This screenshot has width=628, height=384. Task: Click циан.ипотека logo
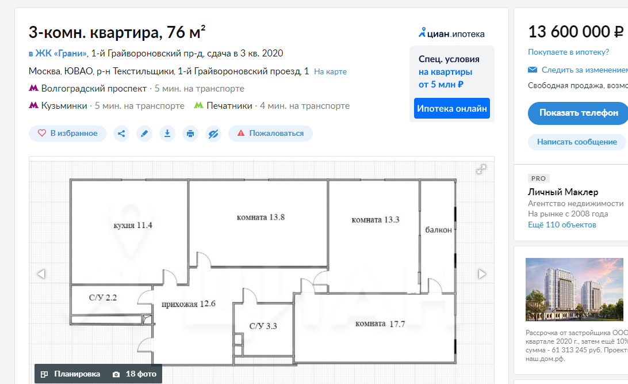pos(451,33)
